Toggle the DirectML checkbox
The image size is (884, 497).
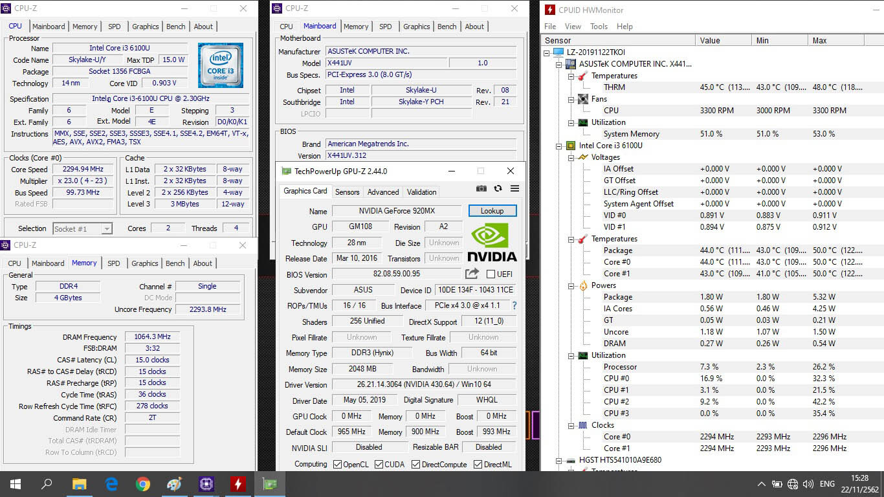[x=478, y=465]
